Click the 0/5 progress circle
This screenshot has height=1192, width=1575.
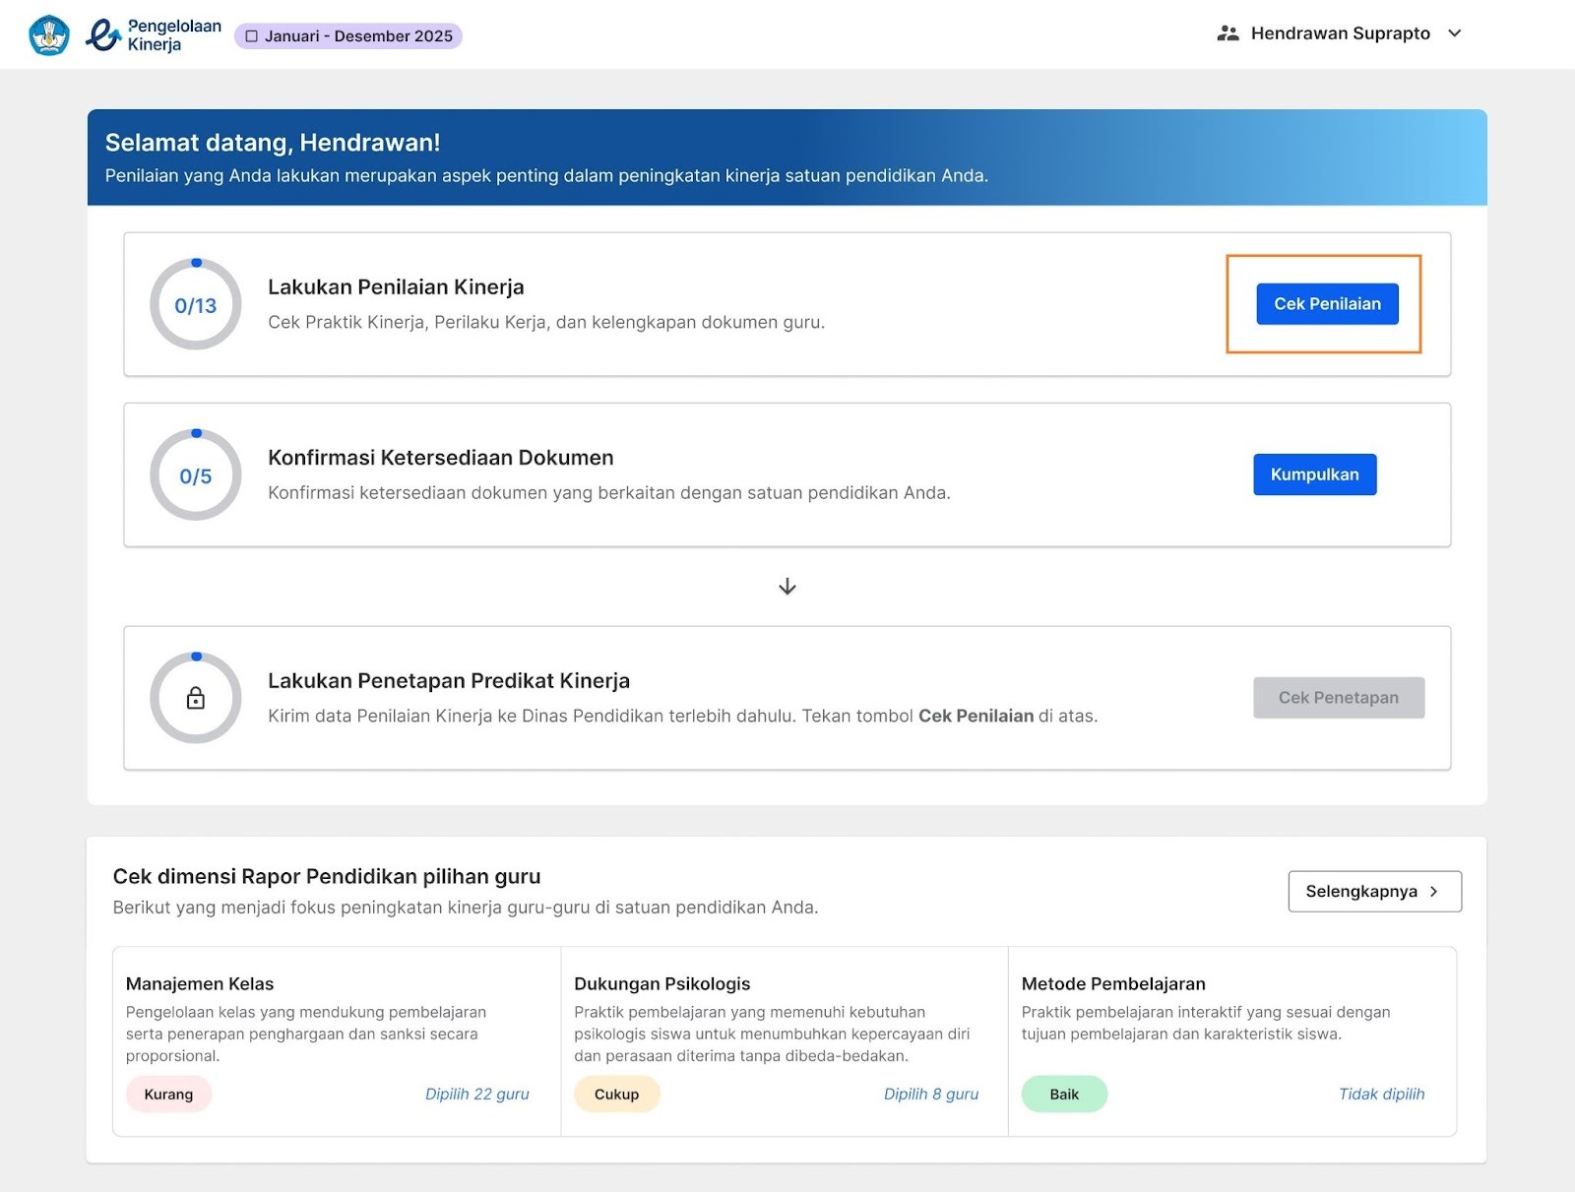196,475
